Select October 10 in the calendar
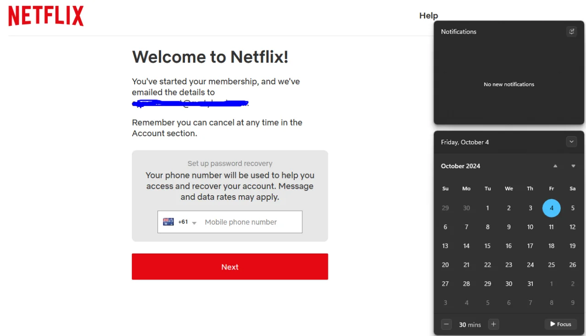The image size is (586, 336). 530,227
